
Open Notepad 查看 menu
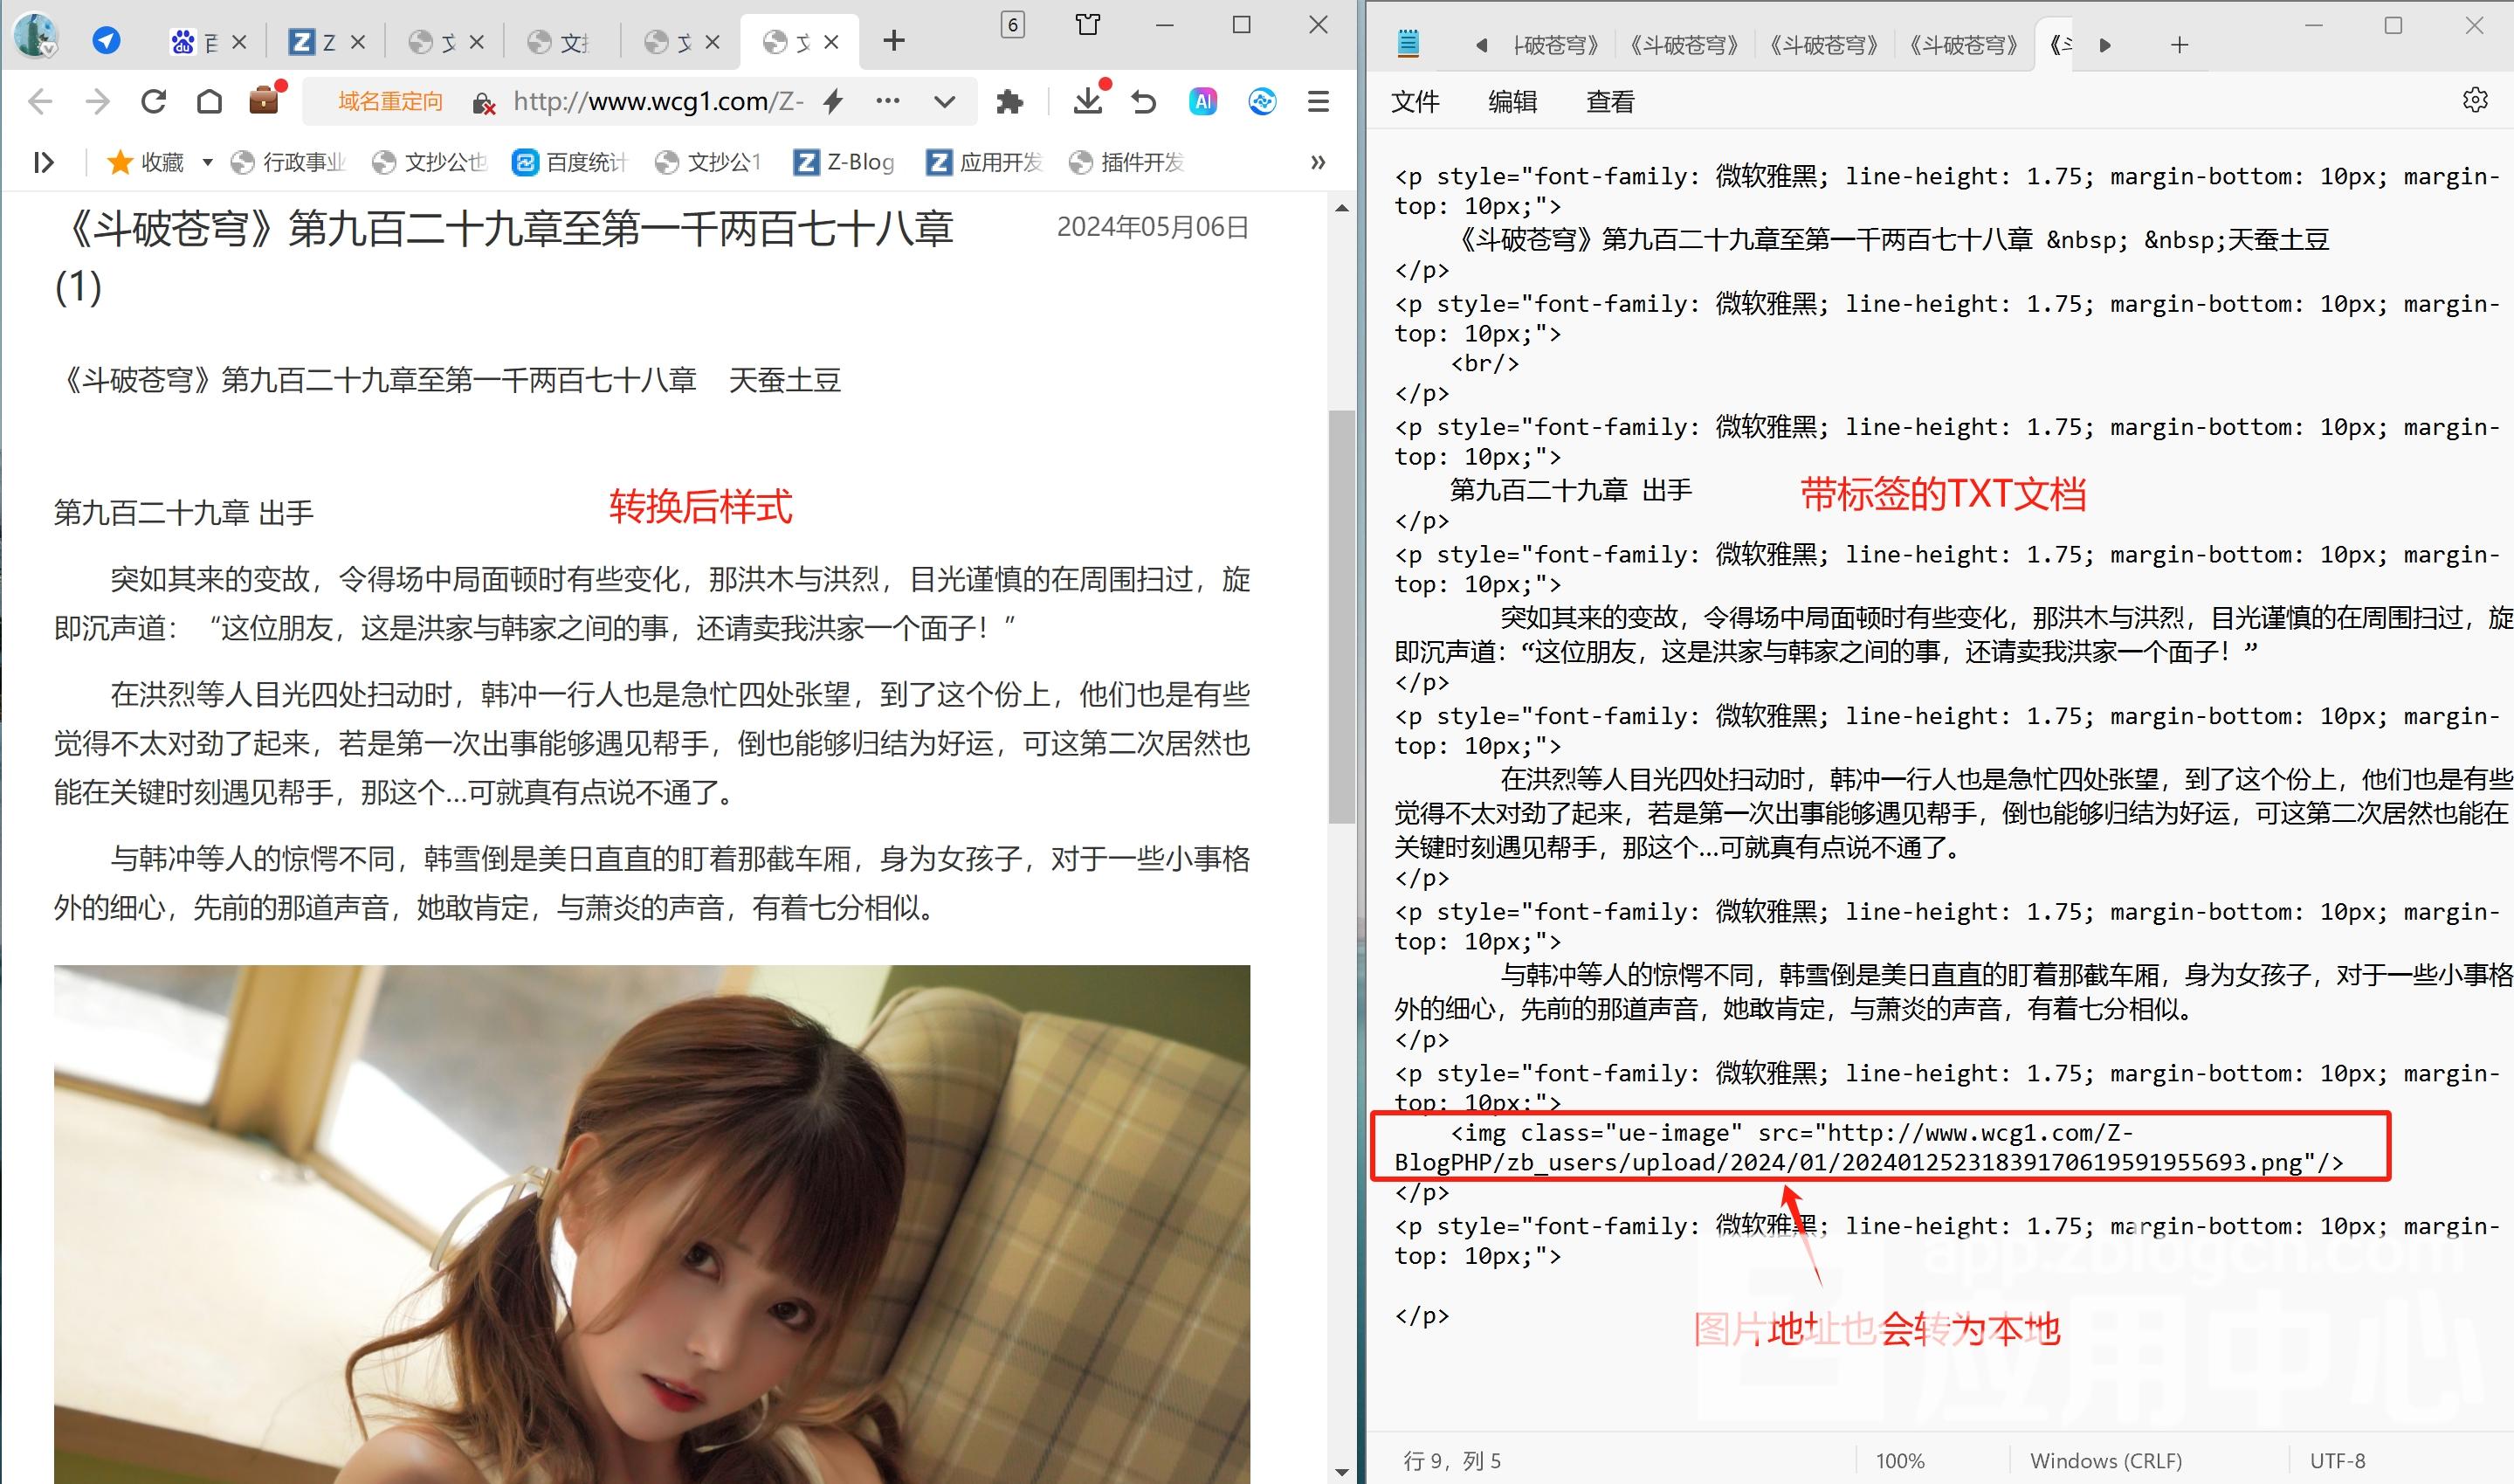pos(1610,101)
